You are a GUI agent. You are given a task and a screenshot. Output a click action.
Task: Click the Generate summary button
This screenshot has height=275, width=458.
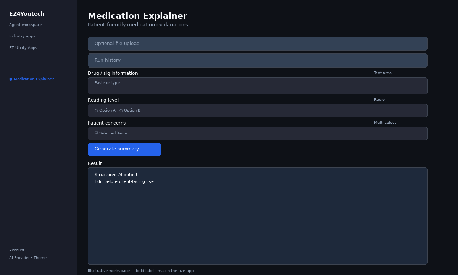124,149
